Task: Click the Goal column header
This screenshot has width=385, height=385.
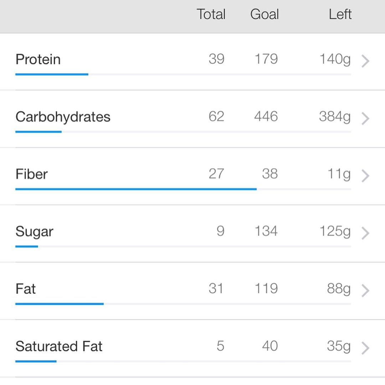Action: coord(265,14)
